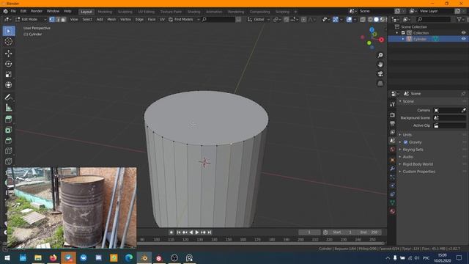Viewport: 469px width, 264px height.
Task: Pick the Rotate tool
Action: (8, 64)
